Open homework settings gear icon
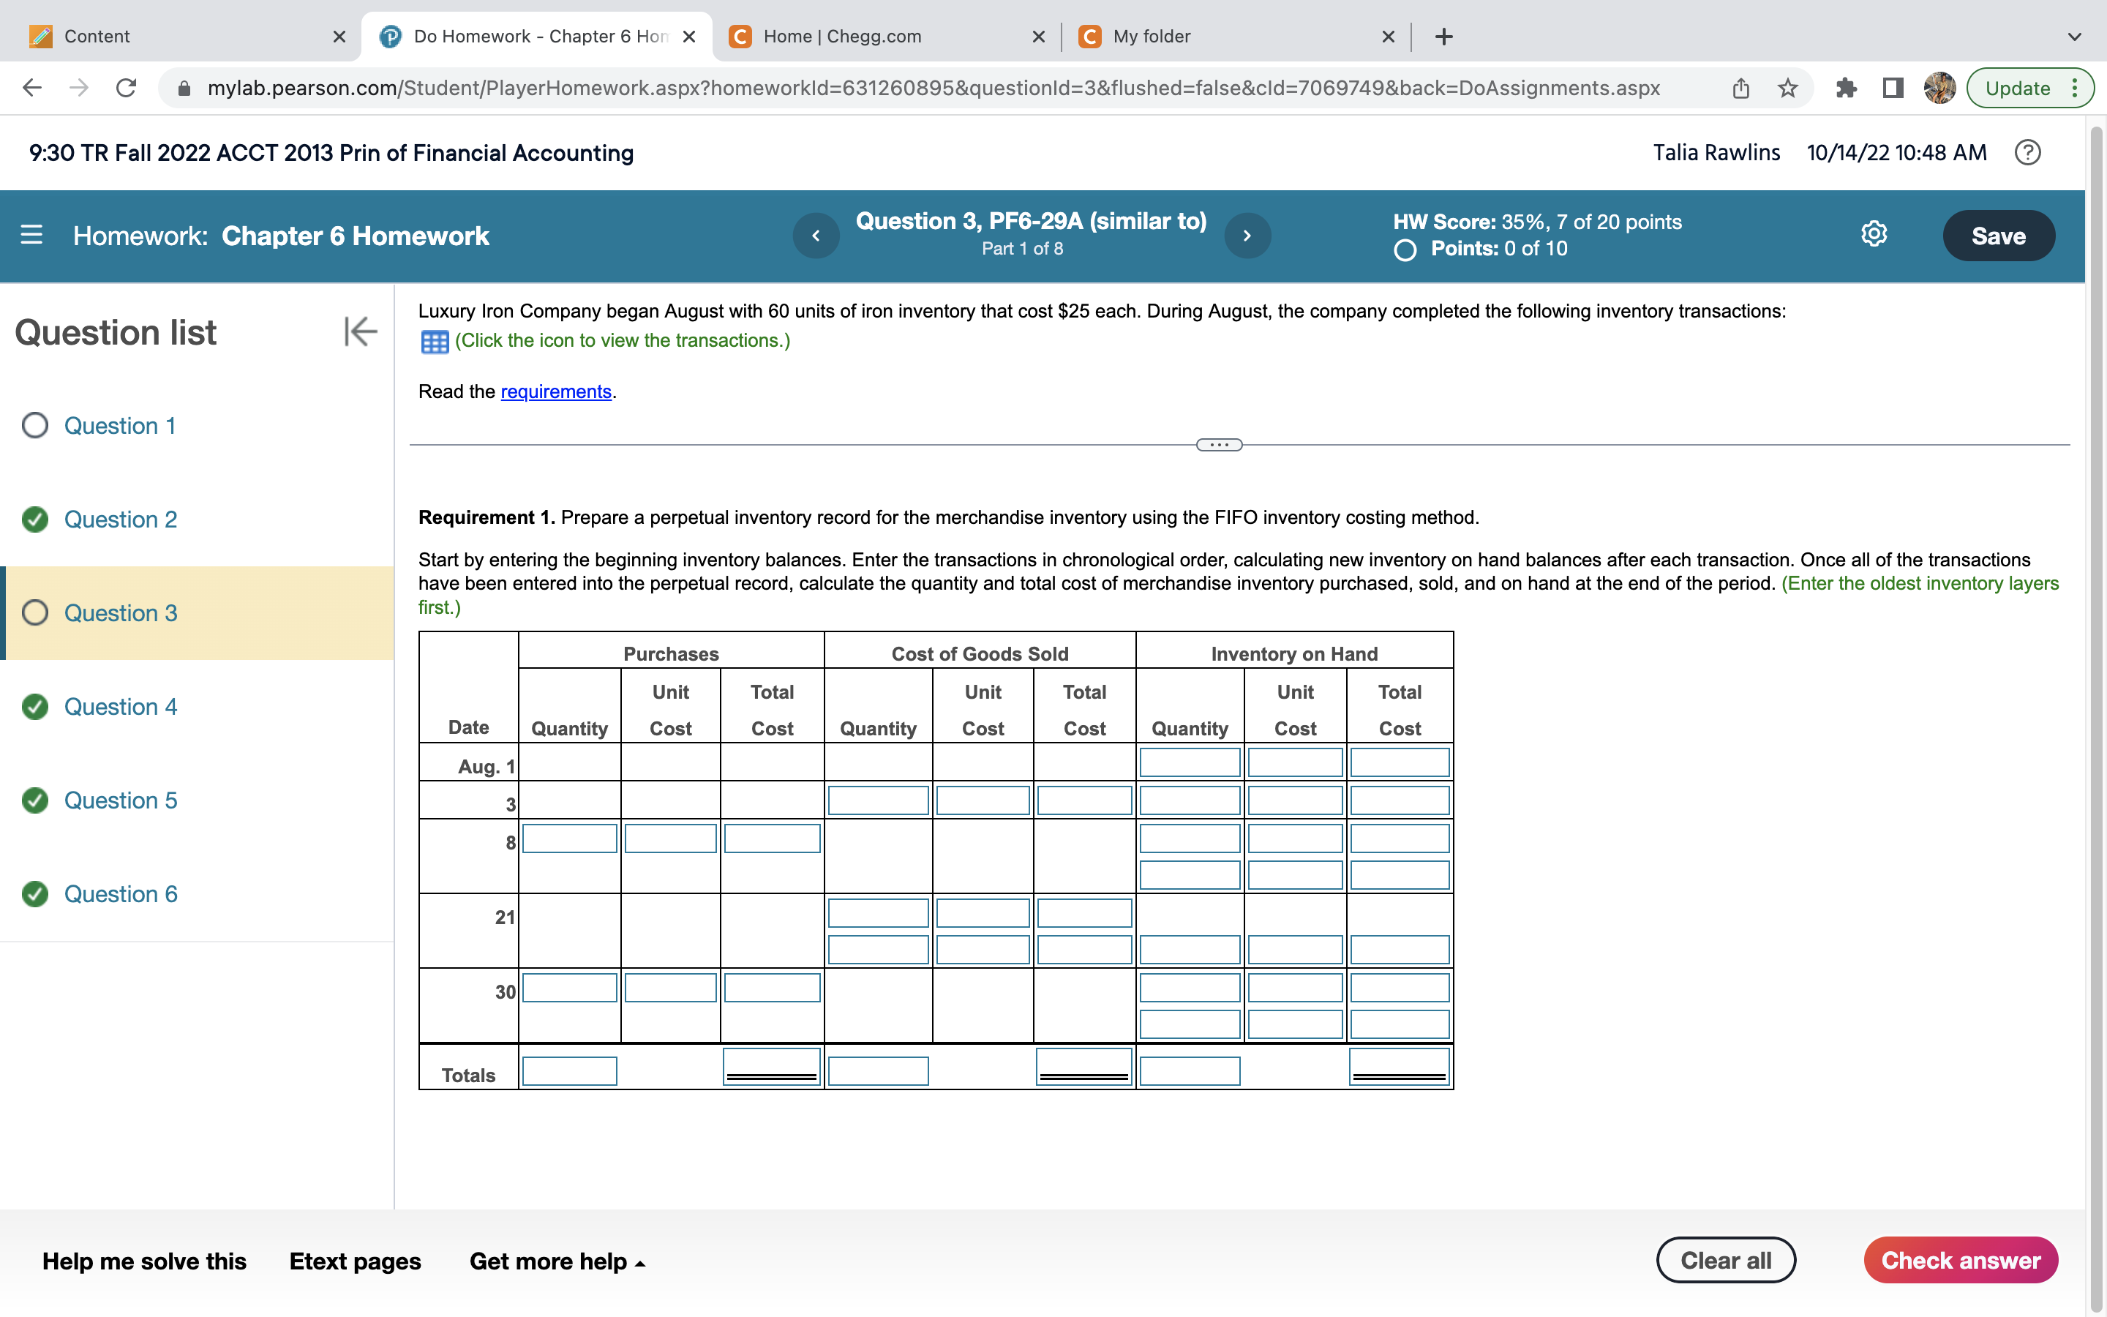Image resolution: width=2107 pixels, height=1317 pixels. coord(1874,234)
